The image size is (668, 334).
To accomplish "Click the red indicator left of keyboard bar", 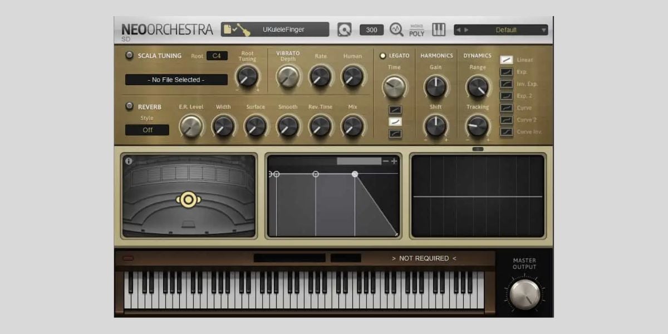I will pos(129,258).
